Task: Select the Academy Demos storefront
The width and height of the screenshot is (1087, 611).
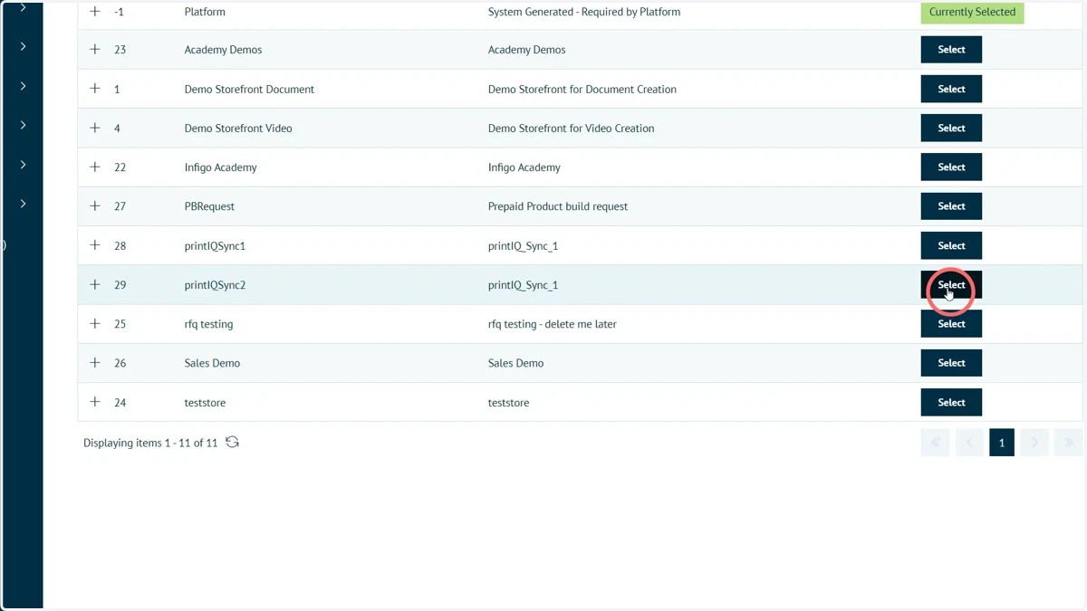Action: [x=951, y=50]
